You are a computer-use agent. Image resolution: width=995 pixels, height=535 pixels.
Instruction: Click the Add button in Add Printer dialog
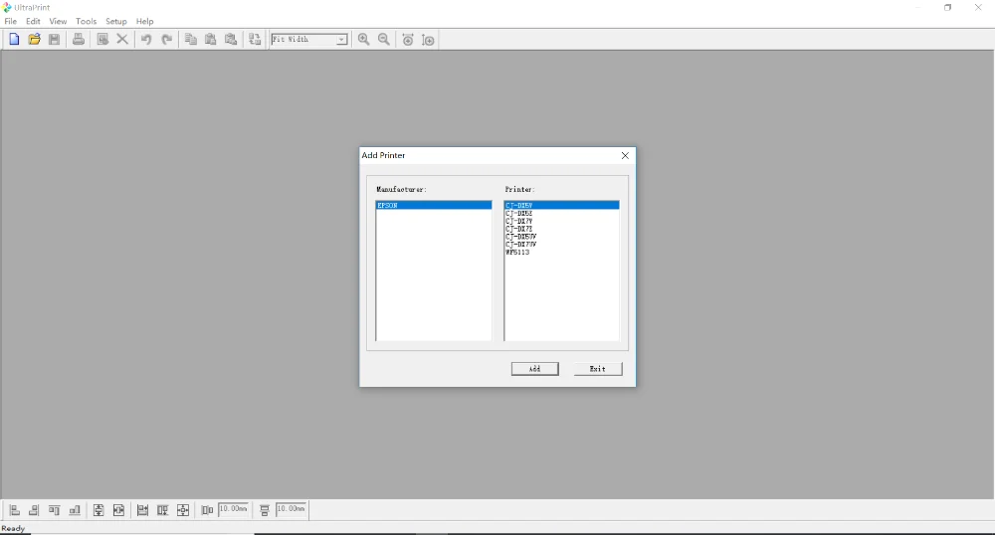535,369
